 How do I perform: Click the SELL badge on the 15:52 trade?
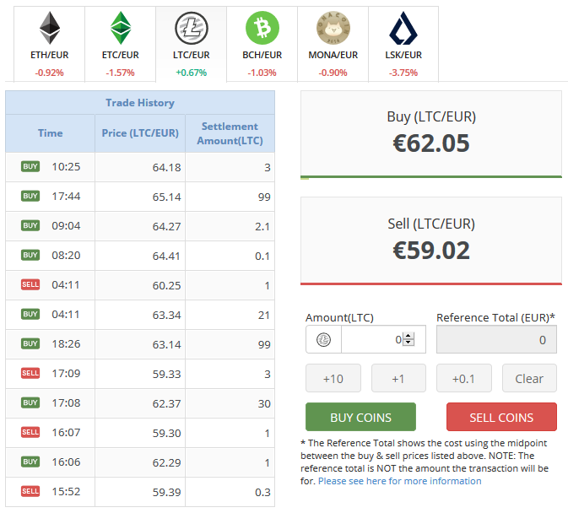click(30, 491)
